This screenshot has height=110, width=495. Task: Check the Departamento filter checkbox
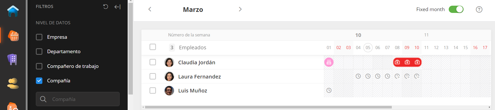point(39,52)
